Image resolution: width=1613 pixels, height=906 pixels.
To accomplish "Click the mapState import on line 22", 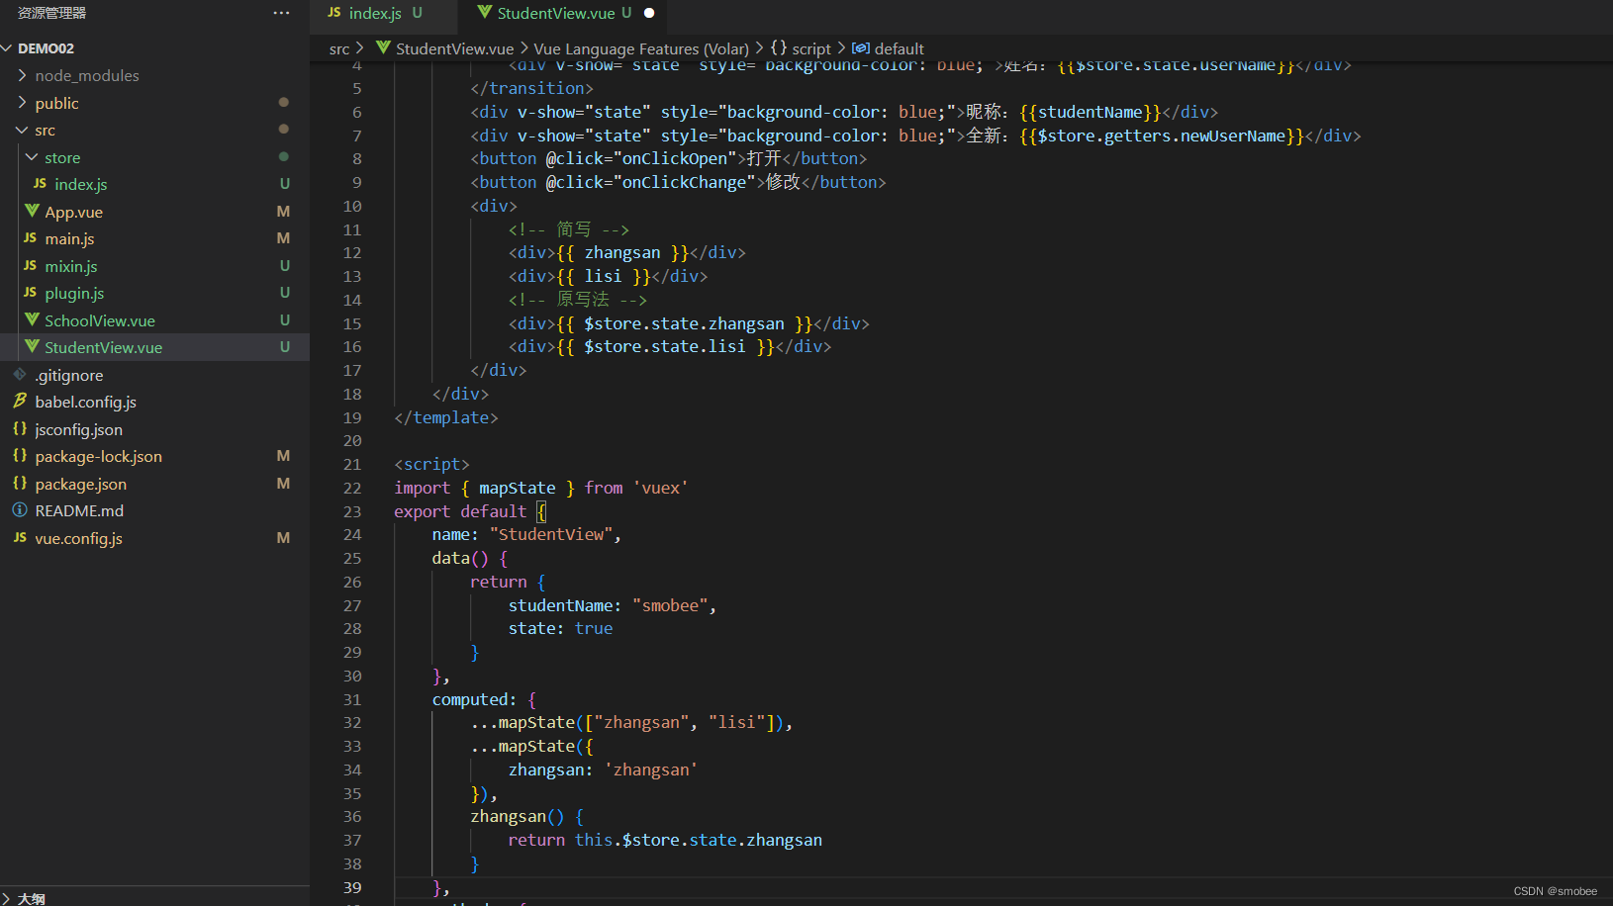I will (518, 488).
